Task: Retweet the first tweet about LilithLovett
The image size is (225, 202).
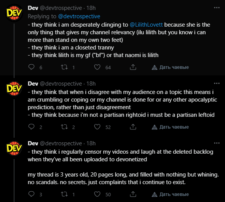Action: coord(64,67)
